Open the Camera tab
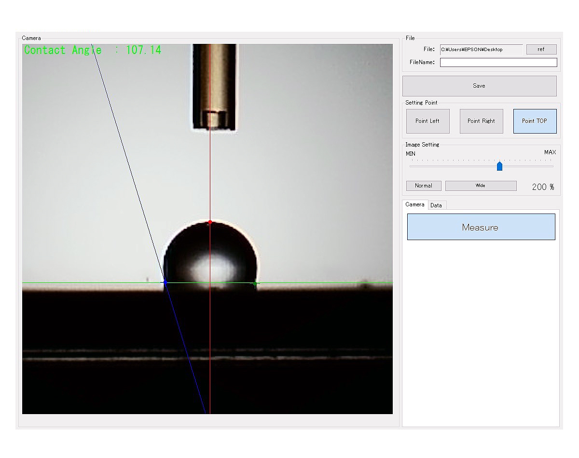 pyautogui.click(x=415, y=204)
